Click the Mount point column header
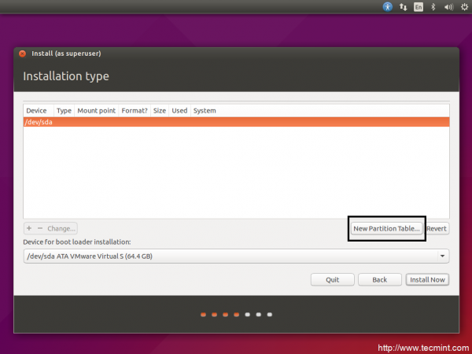 coord(97,111)
